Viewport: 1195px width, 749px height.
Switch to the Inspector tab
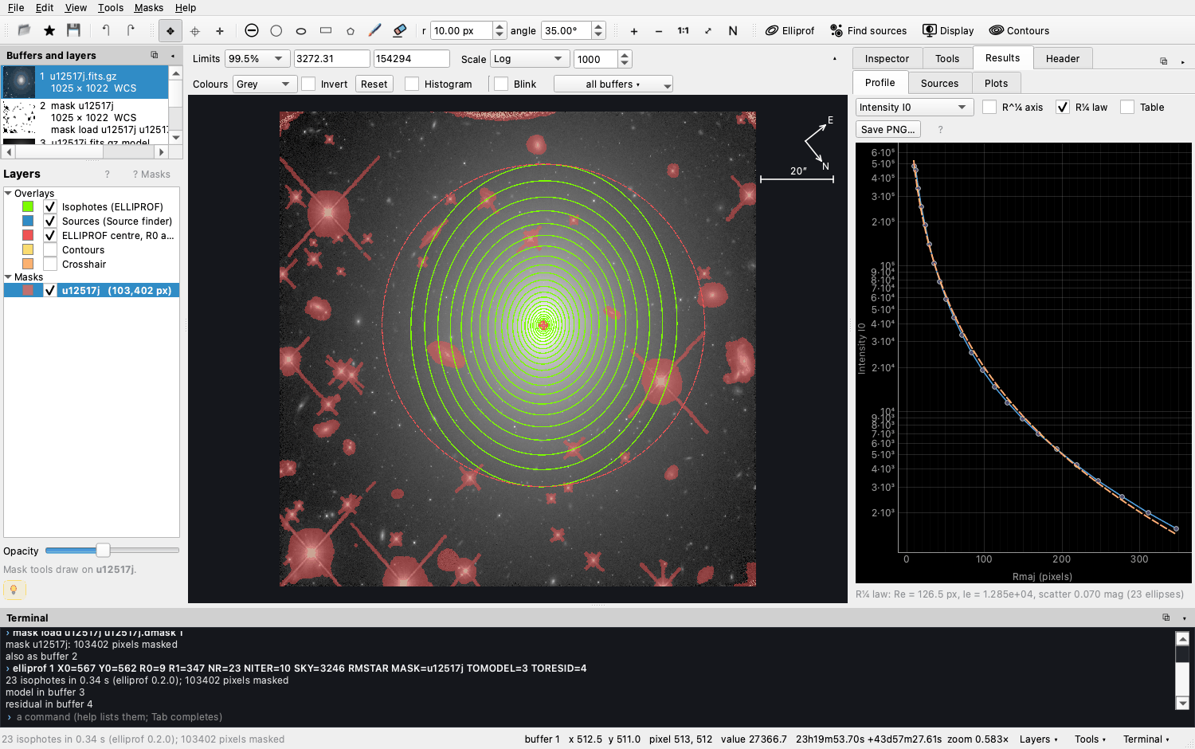[x=887, y=58]
